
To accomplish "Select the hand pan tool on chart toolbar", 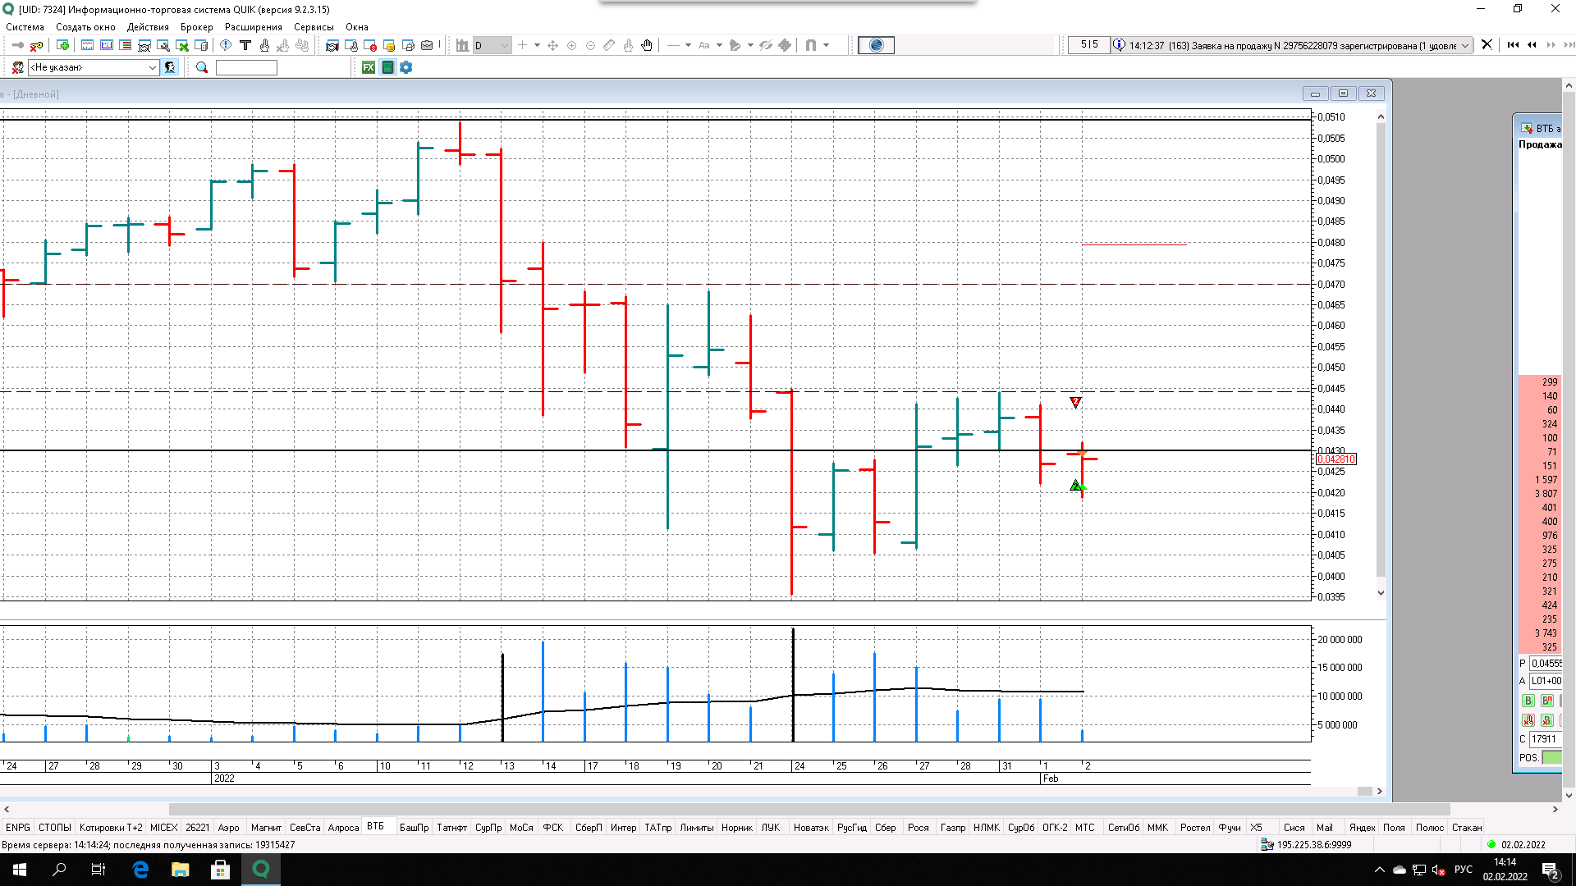I will click(647, 46).
